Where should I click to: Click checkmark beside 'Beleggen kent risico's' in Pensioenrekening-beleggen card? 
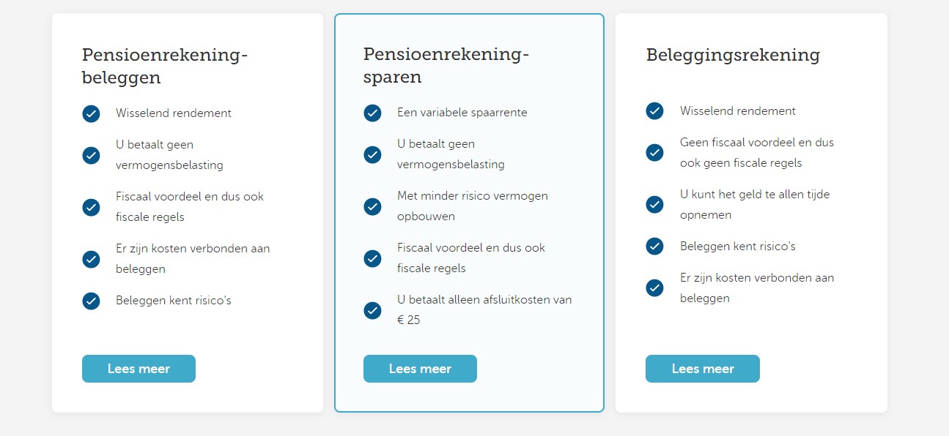pyautogui.click(x=91, y=301)
